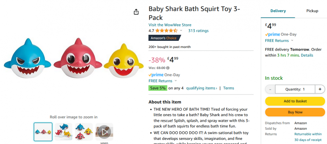Click the info icon beside Was price
327x144 pixels.
click(168, 68)
